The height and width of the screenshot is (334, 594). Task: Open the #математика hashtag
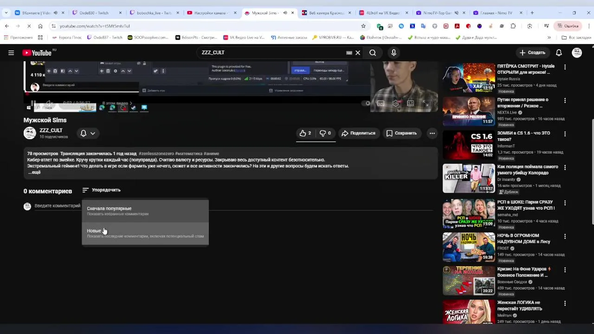point(189,154)
